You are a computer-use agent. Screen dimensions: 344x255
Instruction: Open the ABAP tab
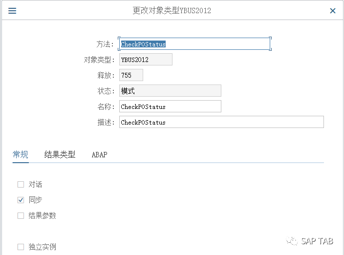(99, 155)
